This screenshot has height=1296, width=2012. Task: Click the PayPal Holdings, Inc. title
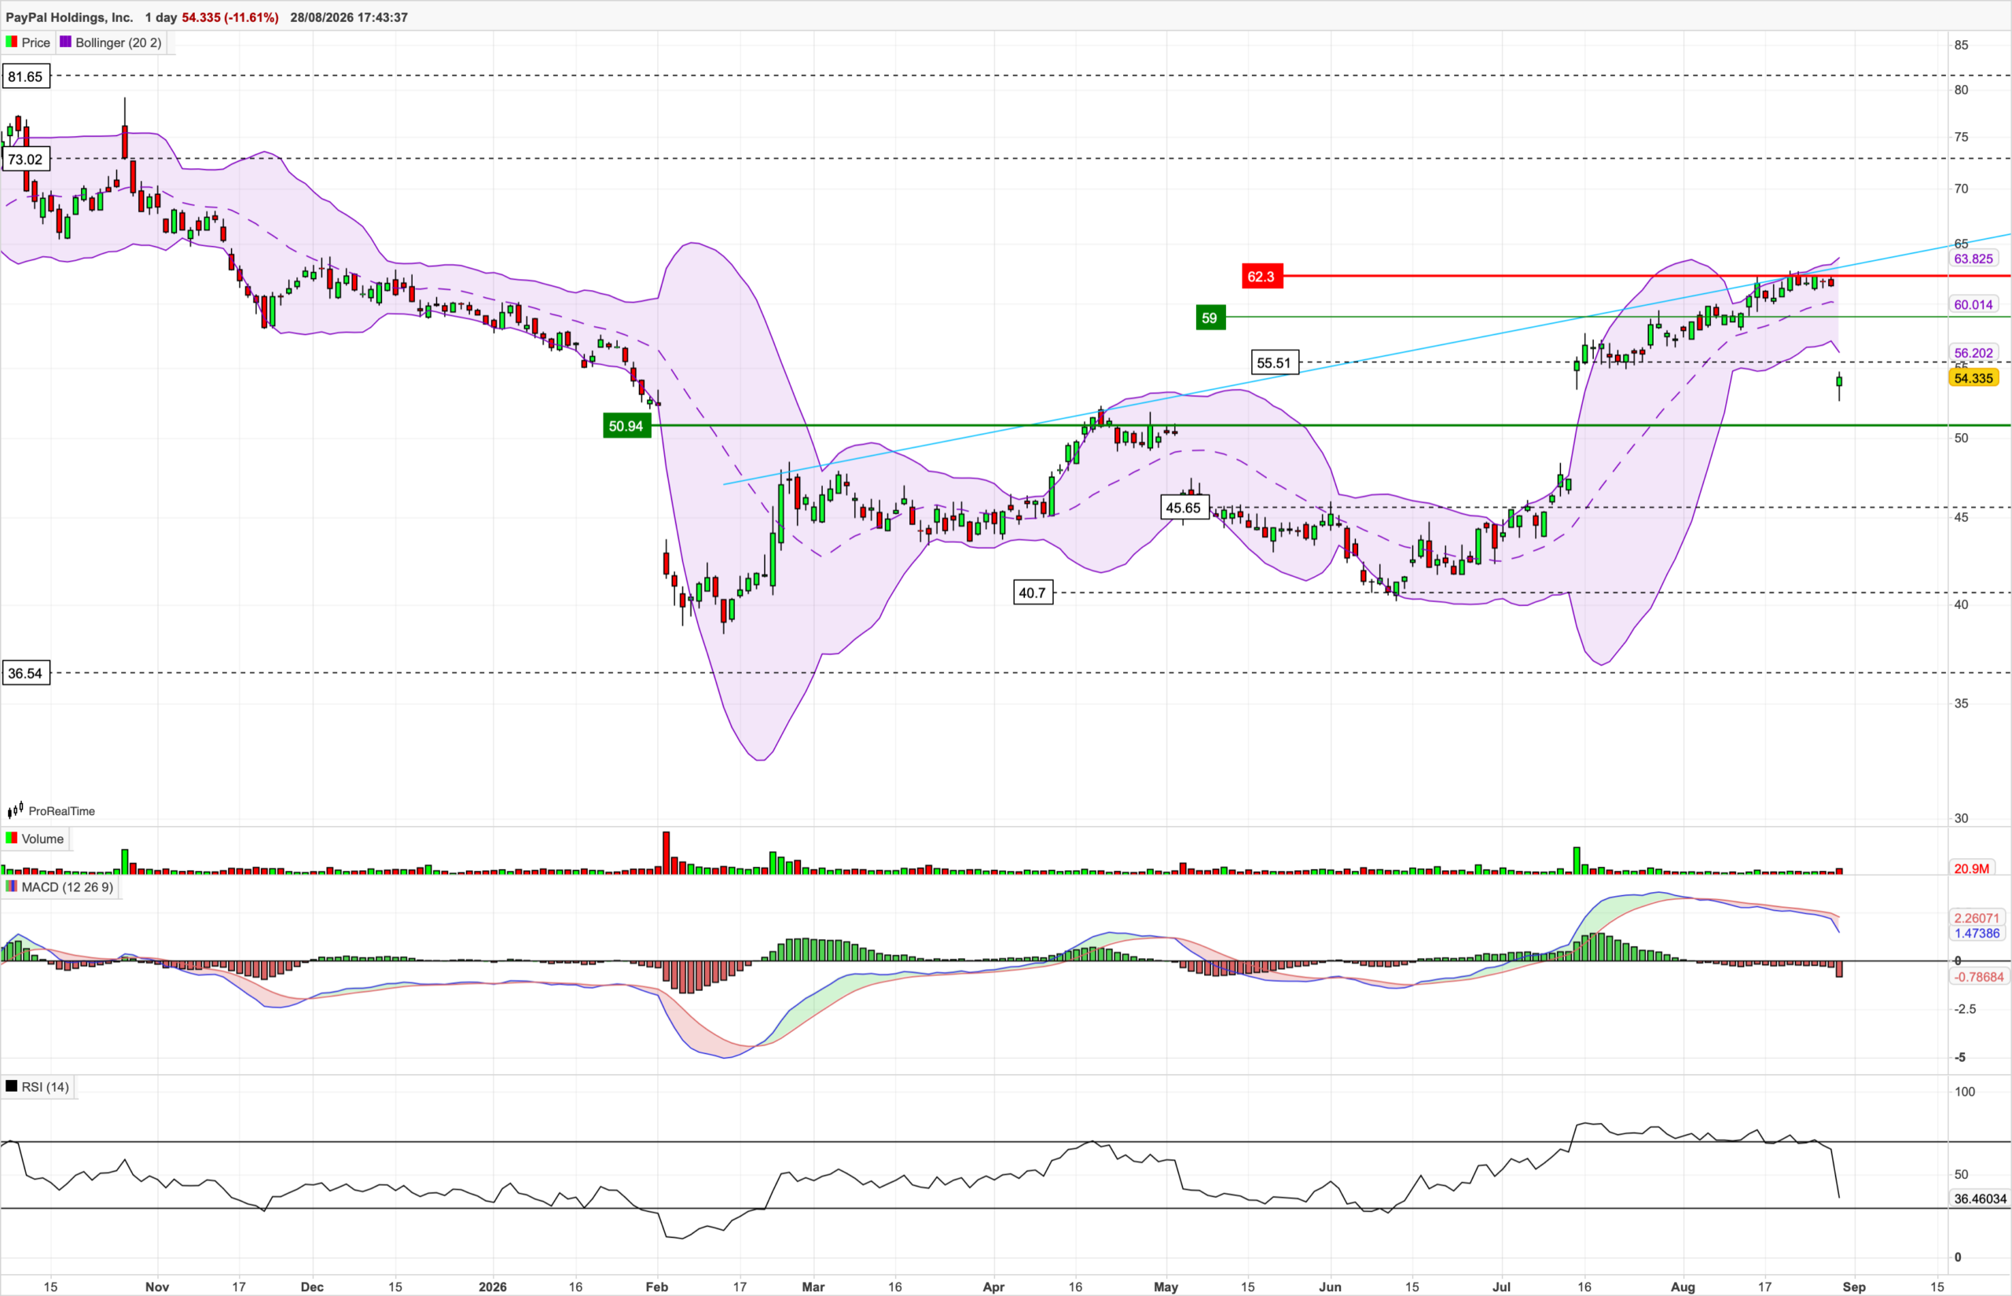point(69,17)
